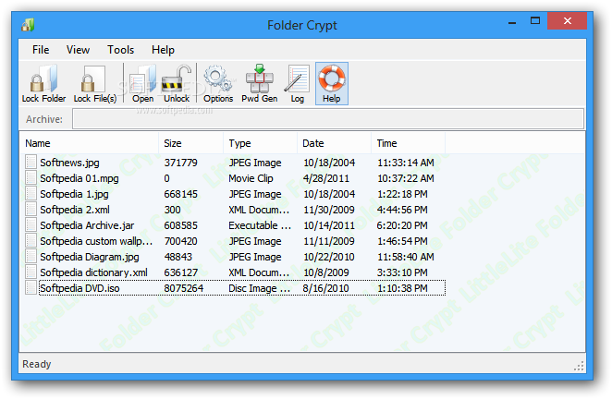Click the size value 371779
This screenshot has width=612, height=399.
[180, 163]
